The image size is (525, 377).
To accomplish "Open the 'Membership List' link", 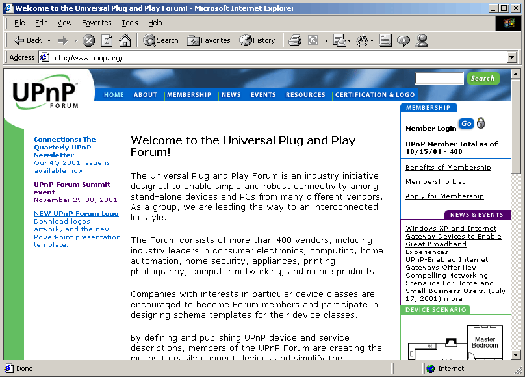I will pos(435,182).
